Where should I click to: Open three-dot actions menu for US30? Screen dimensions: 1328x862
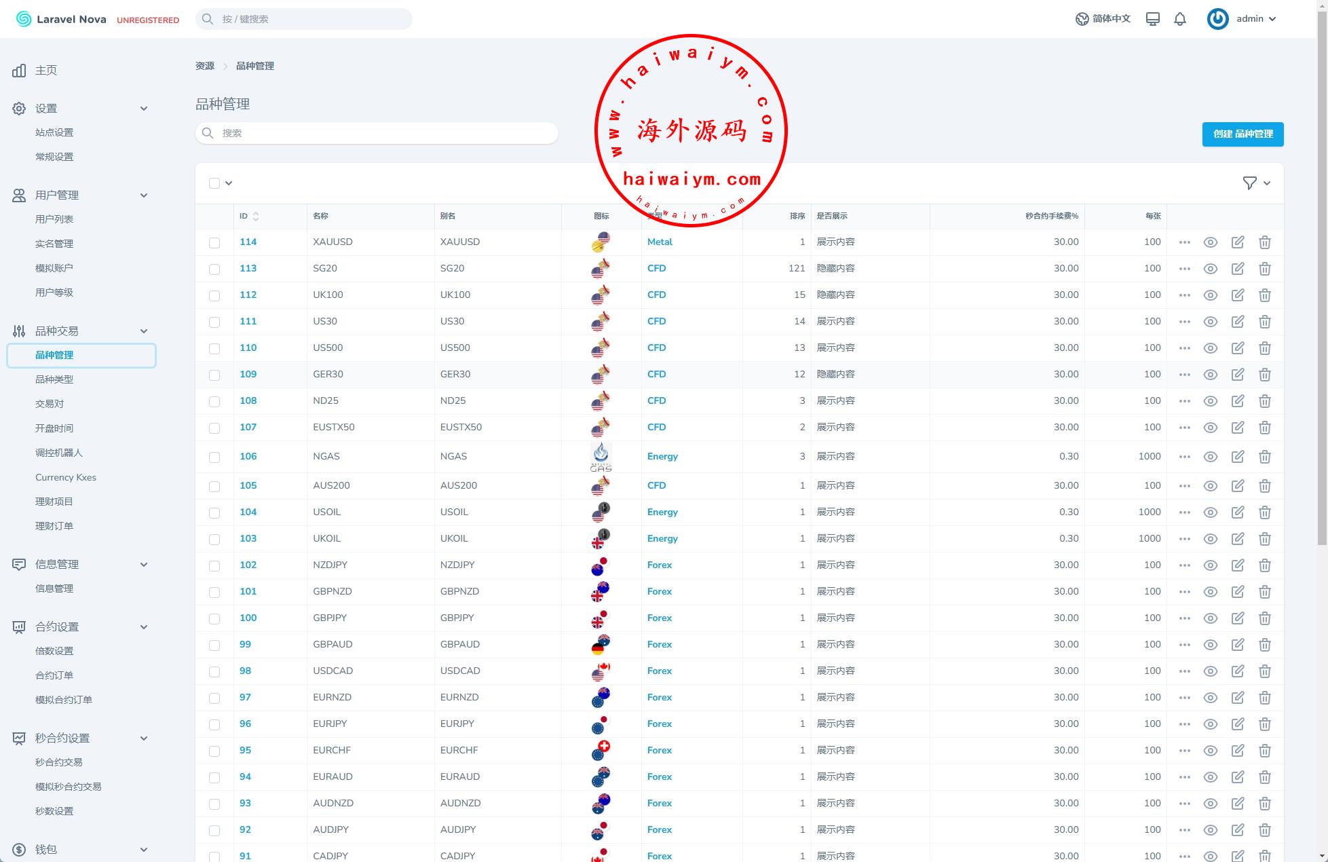pyautogui.click(x=1184, y=322)
